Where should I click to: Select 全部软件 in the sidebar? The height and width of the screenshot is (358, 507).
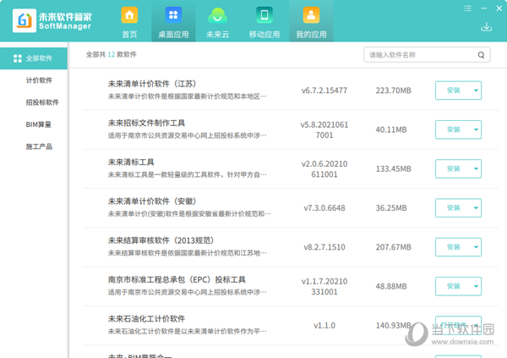click(34, 58)
